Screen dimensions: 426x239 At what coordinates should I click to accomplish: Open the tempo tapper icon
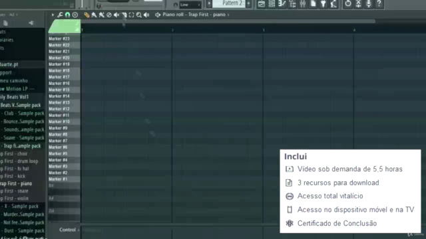[333, 4]
